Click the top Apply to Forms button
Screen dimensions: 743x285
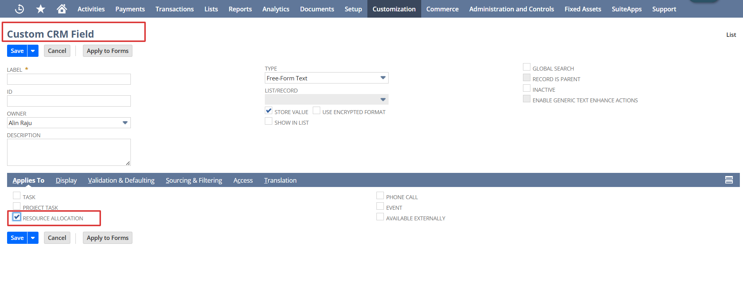[x=107, y=51]
